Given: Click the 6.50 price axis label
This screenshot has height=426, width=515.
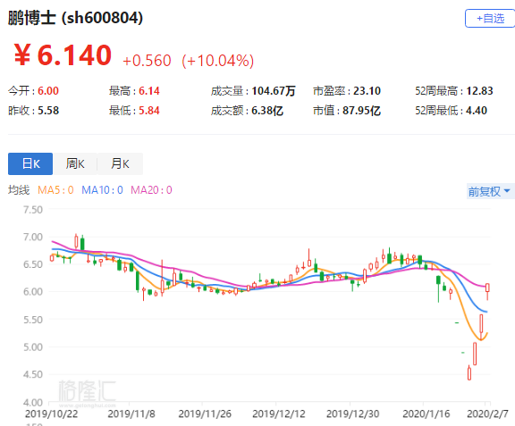Looking at the screenshot, I should coord(33,264).
